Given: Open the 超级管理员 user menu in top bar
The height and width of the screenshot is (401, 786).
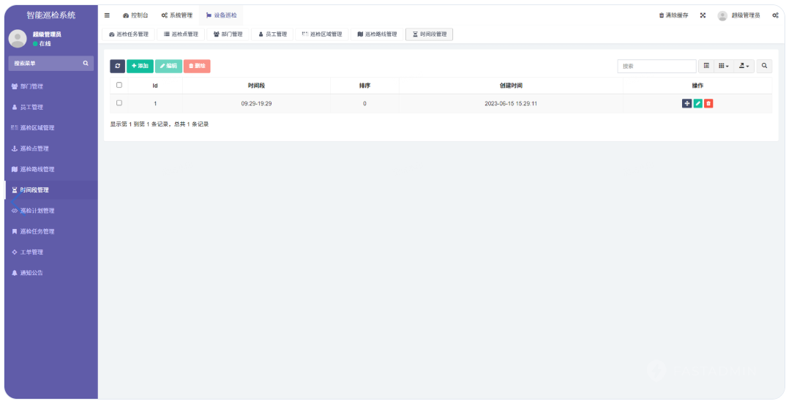Looking at the screenshot, I should click(739, 15).
